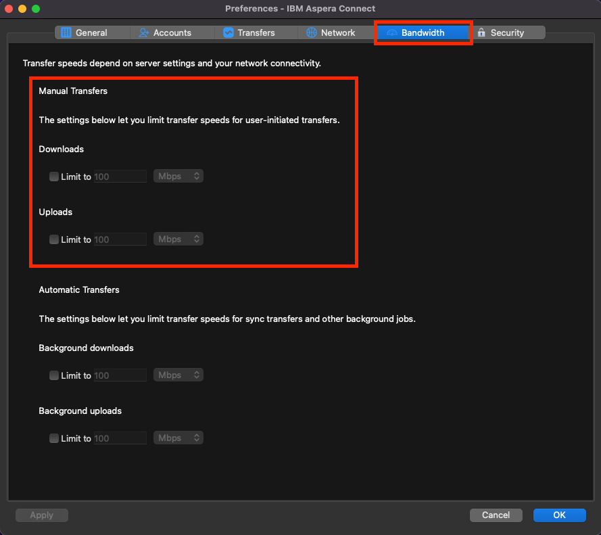The image size is (601, 535).
Task: Enable the Uploads limit checkbox
Action: tap(54, 239)
